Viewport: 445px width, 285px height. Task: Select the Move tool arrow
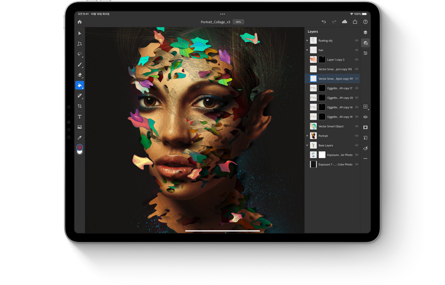[x=80, y=33]
